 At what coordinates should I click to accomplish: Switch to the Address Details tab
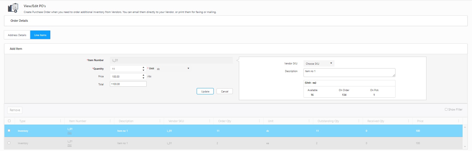(17, 35)
